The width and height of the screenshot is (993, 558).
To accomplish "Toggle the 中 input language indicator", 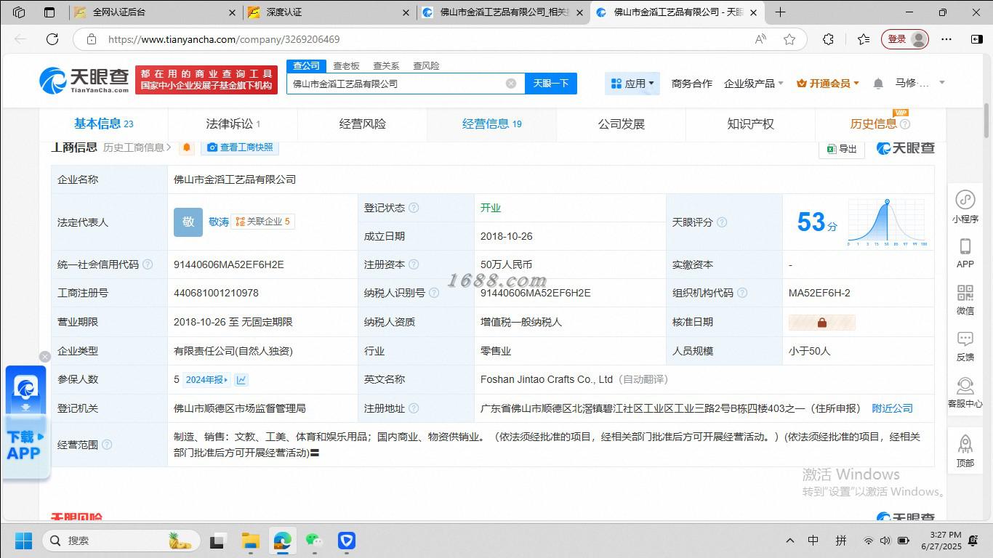I will pyautogui.click(x=813, y=541).
